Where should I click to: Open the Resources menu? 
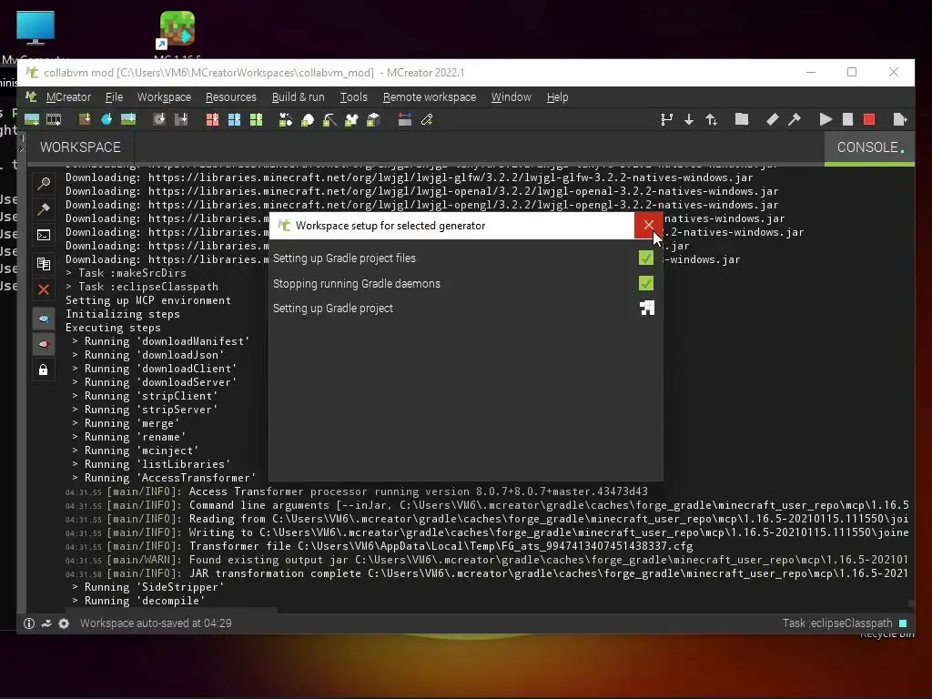pyautogui.click(x=230, y=96)
